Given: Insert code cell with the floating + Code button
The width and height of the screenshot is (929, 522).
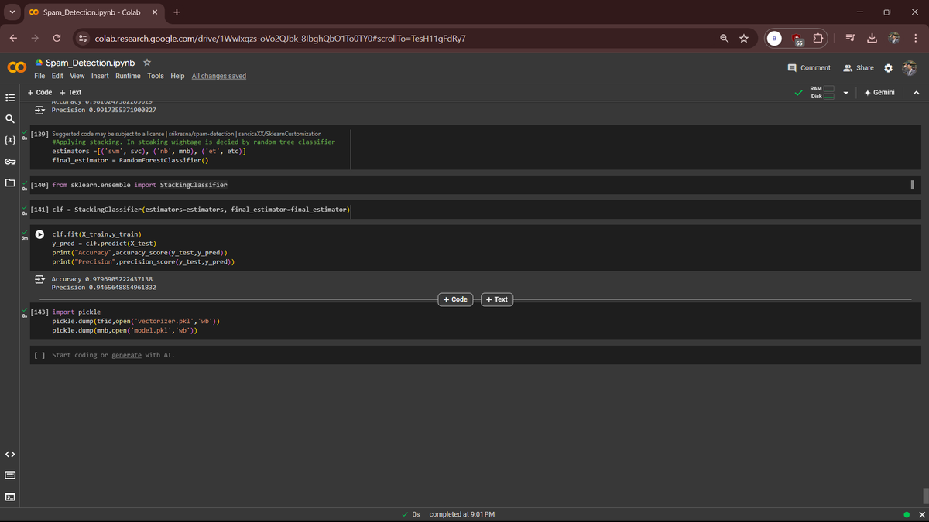Looking at the screenshot, I should (455, 299).
